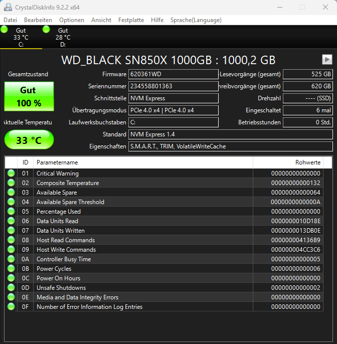Click the Drehzahl value ---- (SSD)

click(x=308, y=98)
